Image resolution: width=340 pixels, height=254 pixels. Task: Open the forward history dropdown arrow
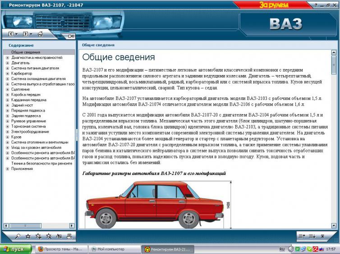(x=31, y=34)
